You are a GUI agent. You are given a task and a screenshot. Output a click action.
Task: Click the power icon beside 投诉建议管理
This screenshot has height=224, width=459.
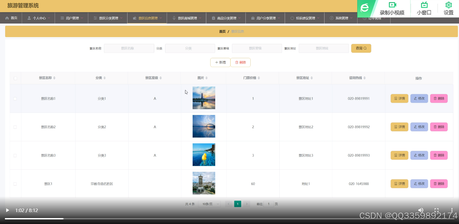pos(292,18)
